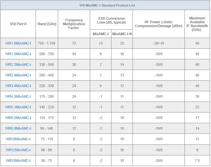Select the WR6.5MixAMC-I part link
Image resolution: width=211 pixels, height=167 pixels.
tap(18, 118)
